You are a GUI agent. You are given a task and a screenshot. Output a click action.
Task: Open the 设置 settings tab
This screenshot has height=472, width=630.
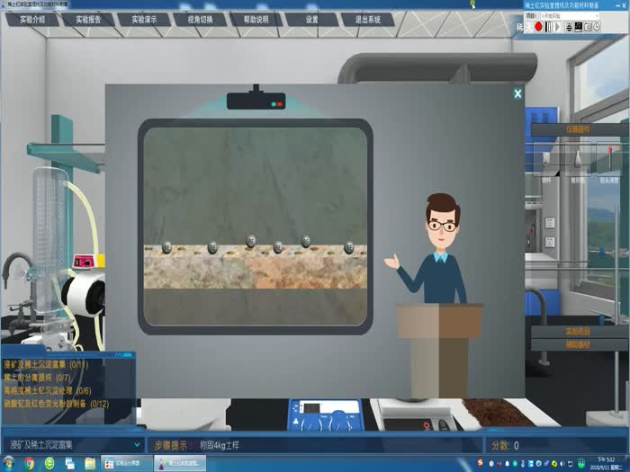click(311, 19)
